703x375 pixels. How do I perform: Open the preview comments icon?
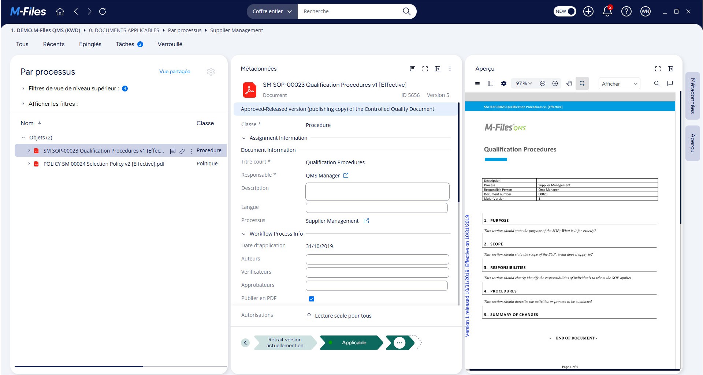pos(670,84)
